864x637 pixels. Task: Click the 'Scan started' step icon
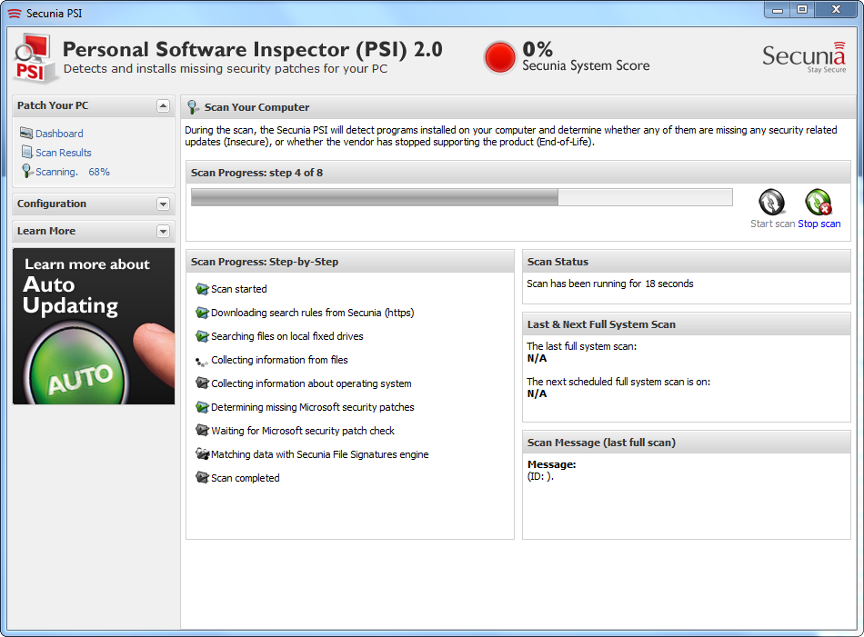pos(201,289)
